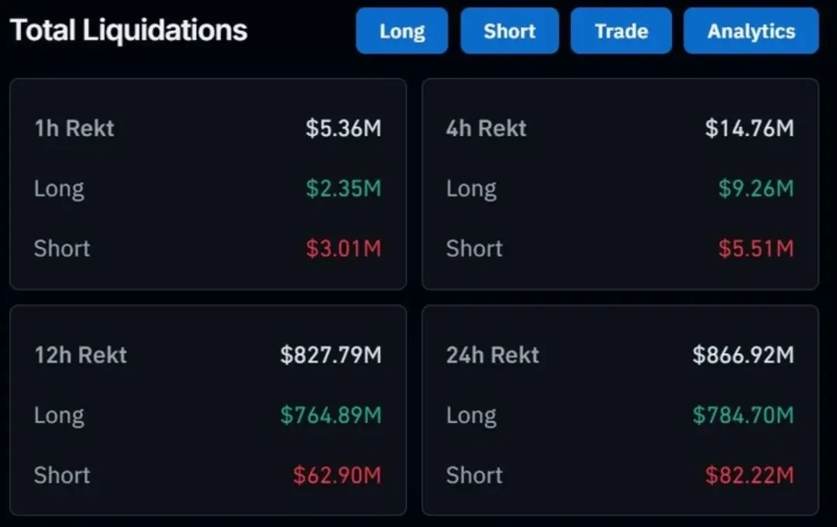The image size is (837, 527).
Task: Select the 12h Rekt label
Action: pyautogui.click(x=81, y=355)
